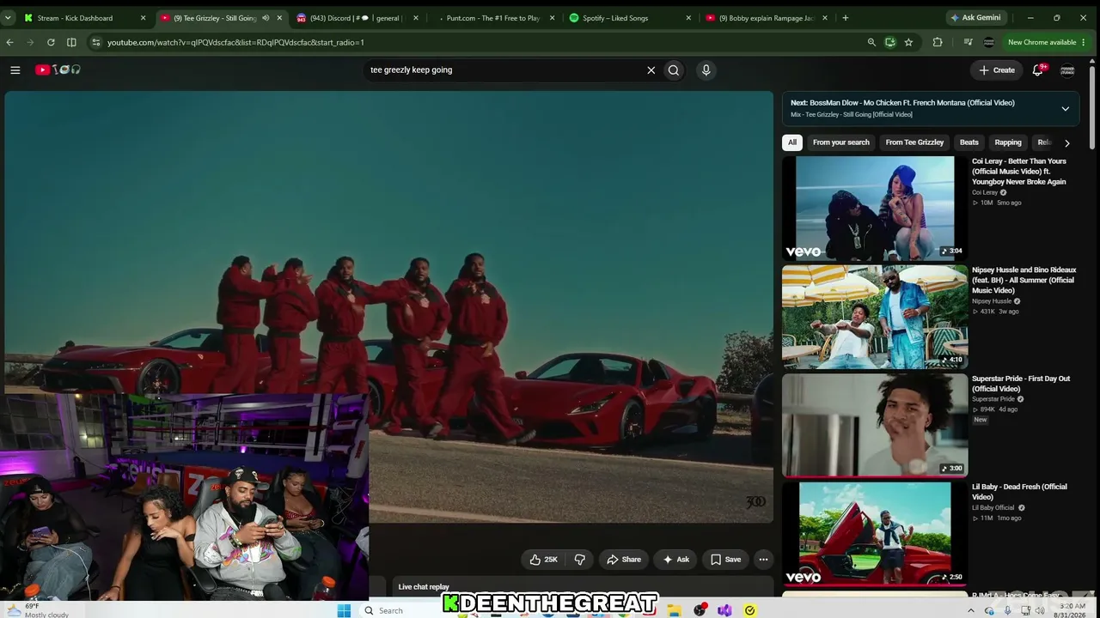Dislike the video
The image size is (1100, 618).
tap(580, 560)
